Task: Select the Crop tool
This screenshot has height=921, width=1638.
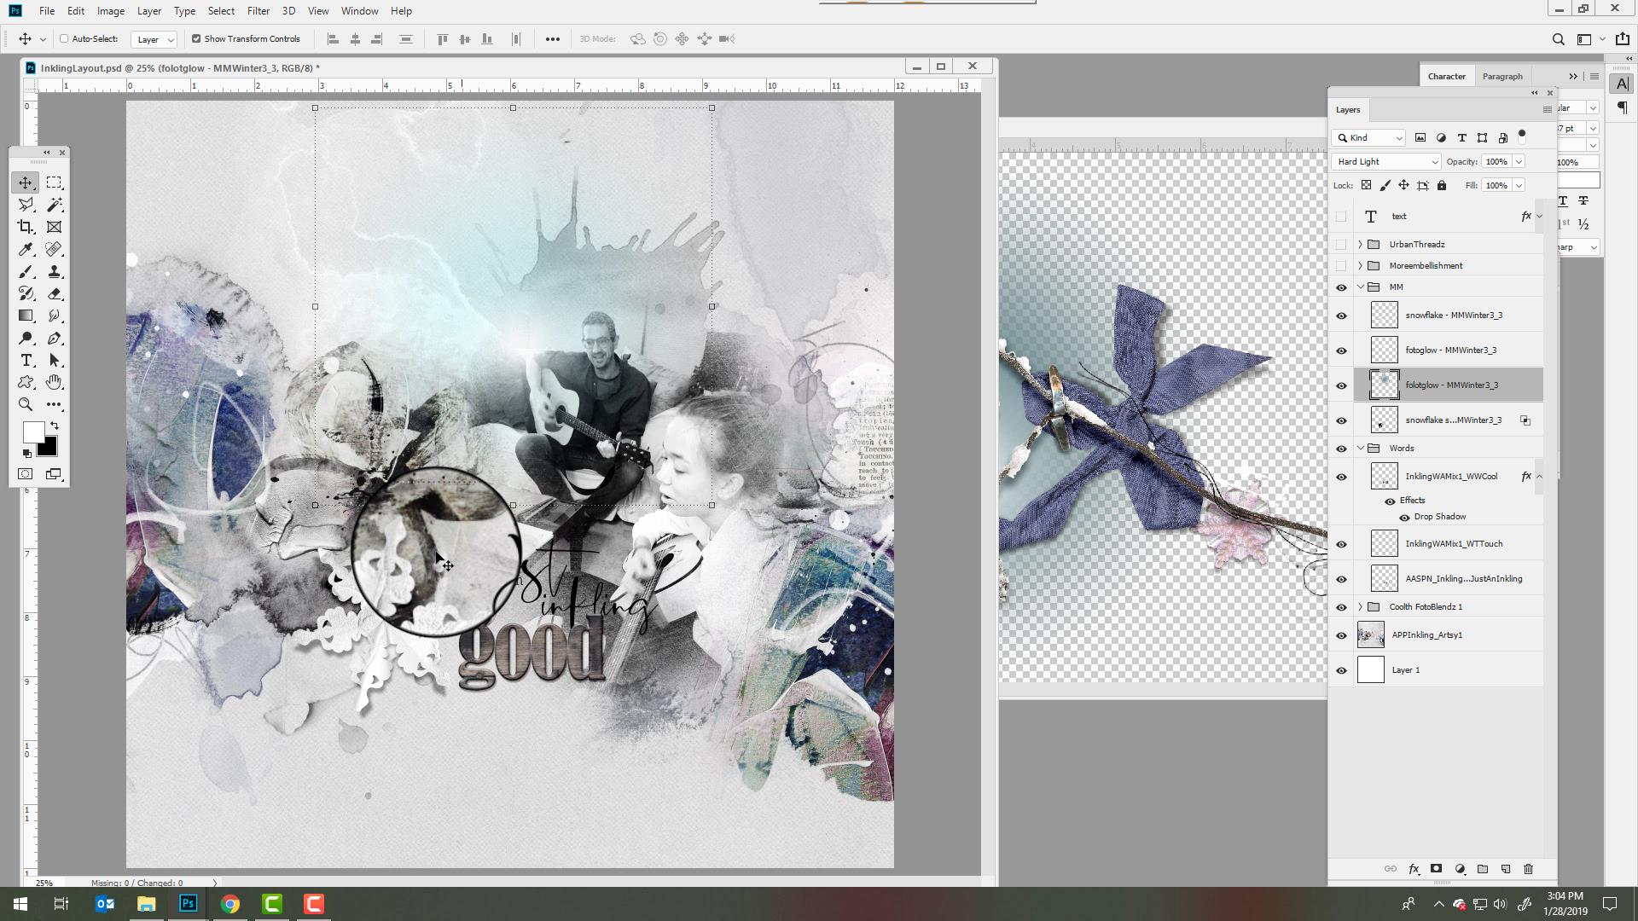Action: (x=25, y=227)
